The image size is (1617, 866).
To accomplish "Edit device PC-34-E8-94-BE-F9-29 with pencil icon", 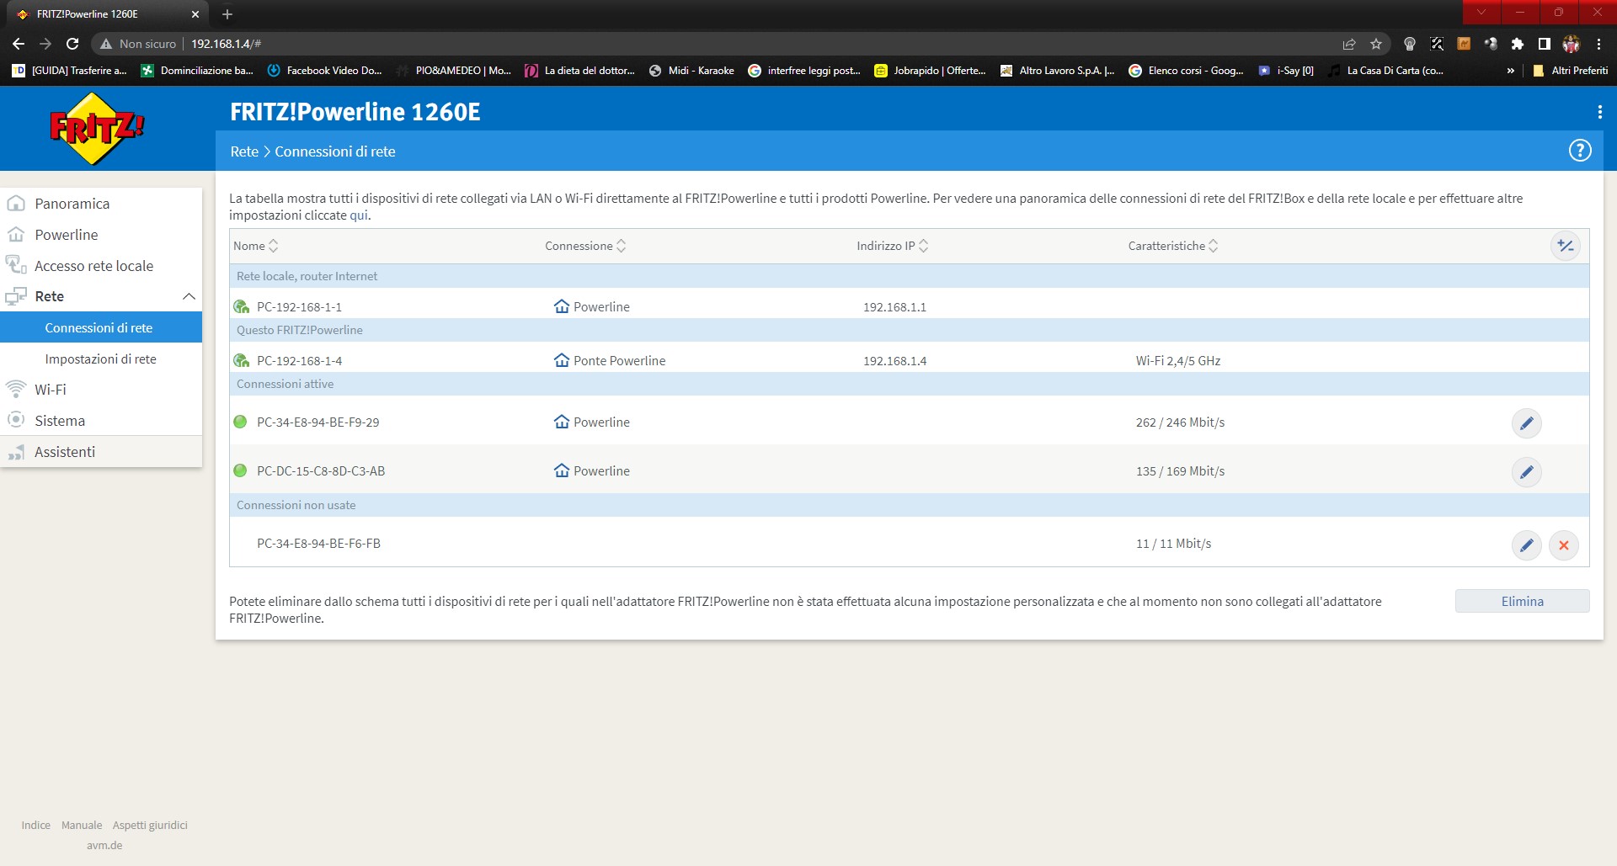I will 1526,423.
